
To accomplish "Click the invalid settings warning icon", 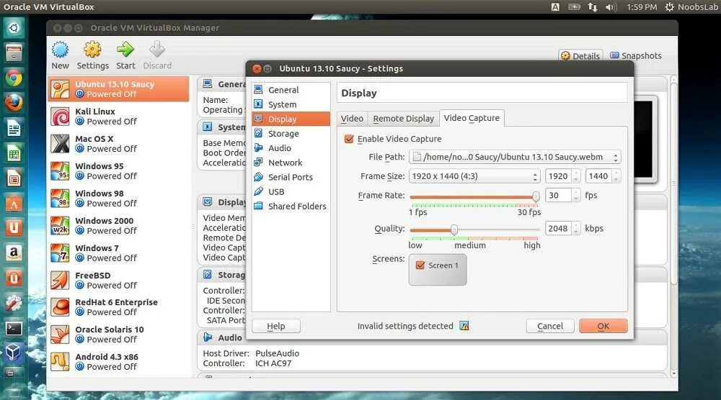I will (x=464, y=326).
